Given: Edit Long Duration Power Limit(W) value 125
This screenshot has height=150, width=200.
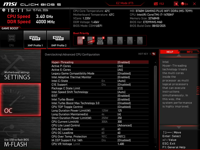Looking at the screenshot, I should 100,110.
